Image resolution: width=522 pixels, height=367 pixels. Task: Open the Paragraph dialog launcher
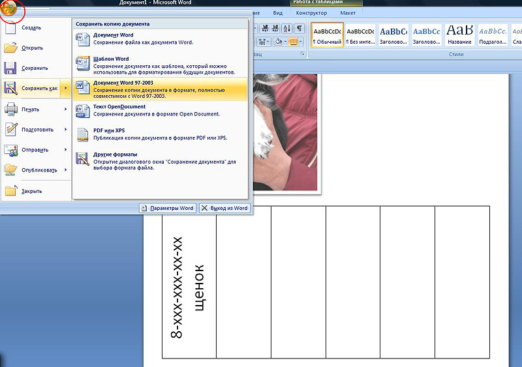[303, 53]
